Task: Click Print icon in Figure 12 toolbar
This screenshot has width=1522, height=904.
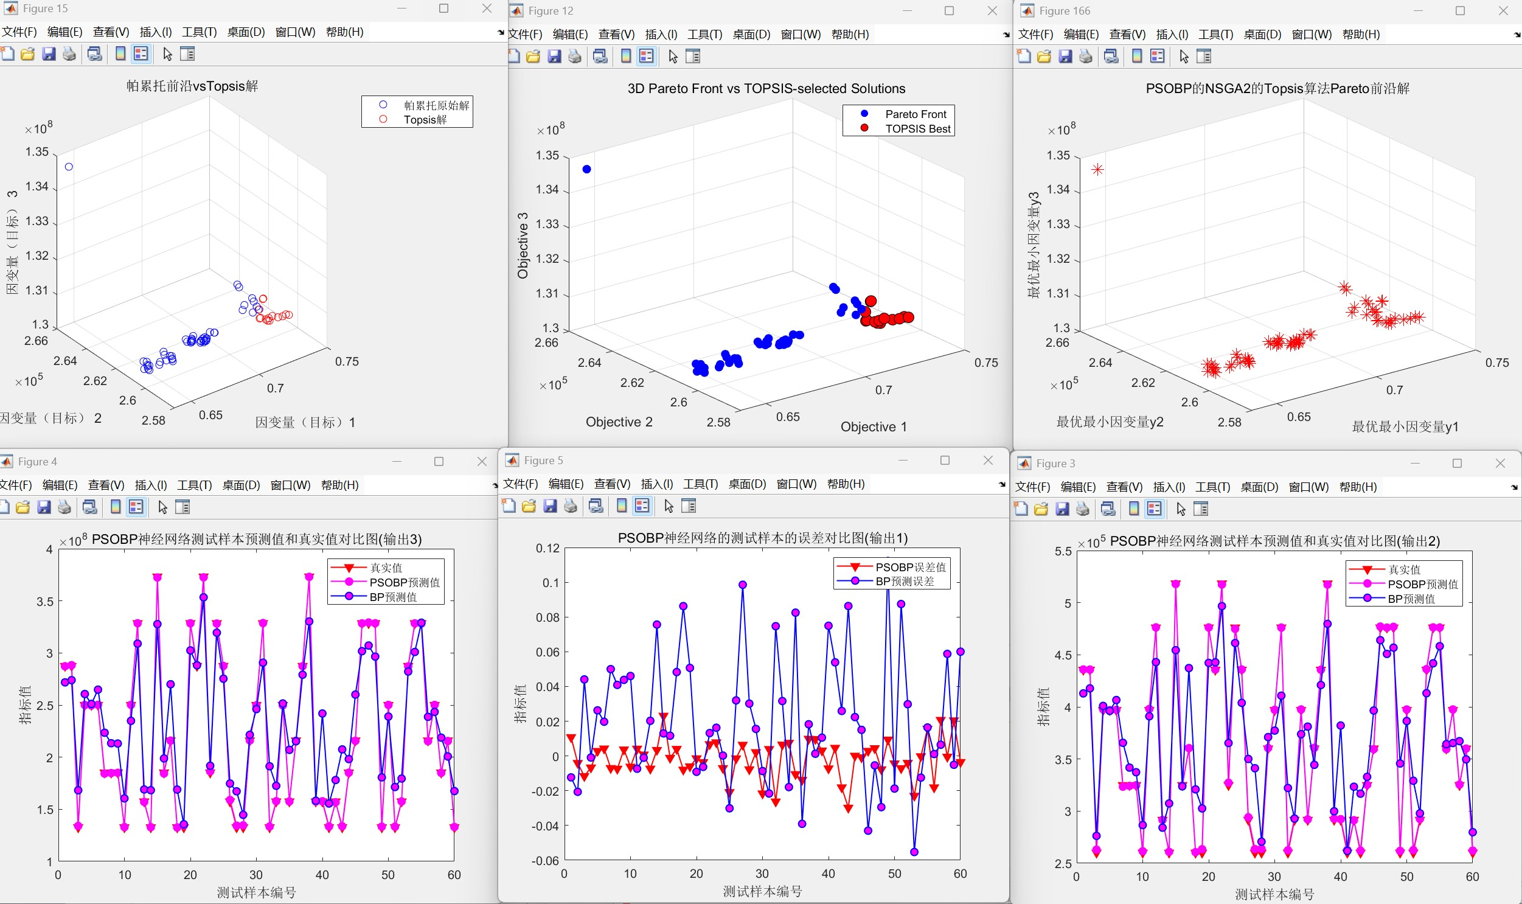Action: point(574,57)
